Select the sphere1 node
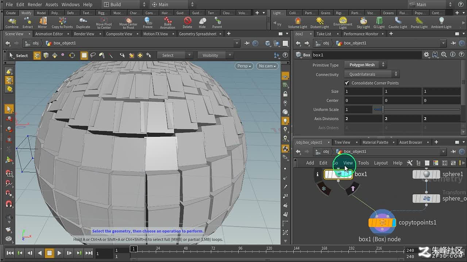This screenshot has width=467, height=262. [426, 174]
